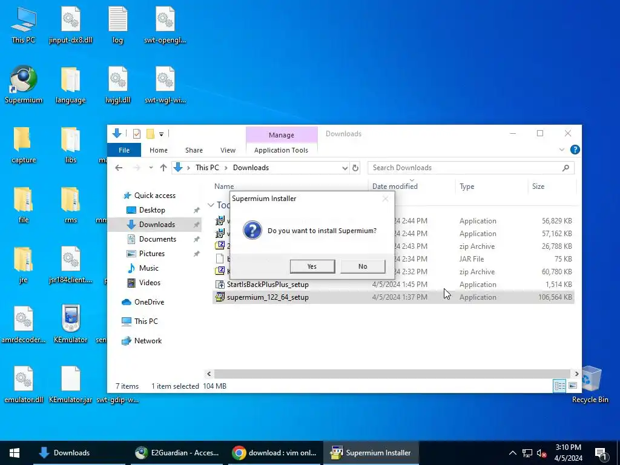Select swt-opengl file on desktop
The width and height of the screenshot is (620, 465).
165,24
